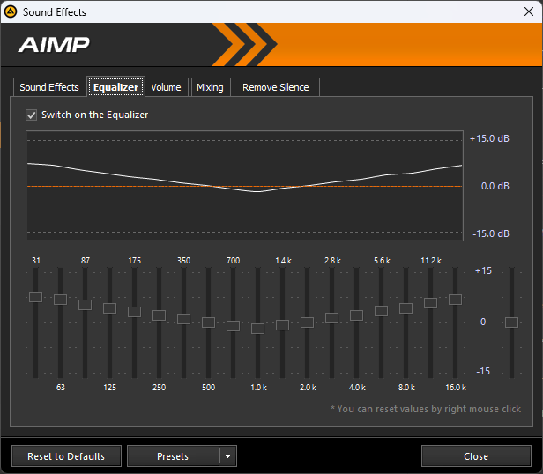Click the 87 Hz band slider handle
This screenshot has height=474, width=543.
coord(85,305)
